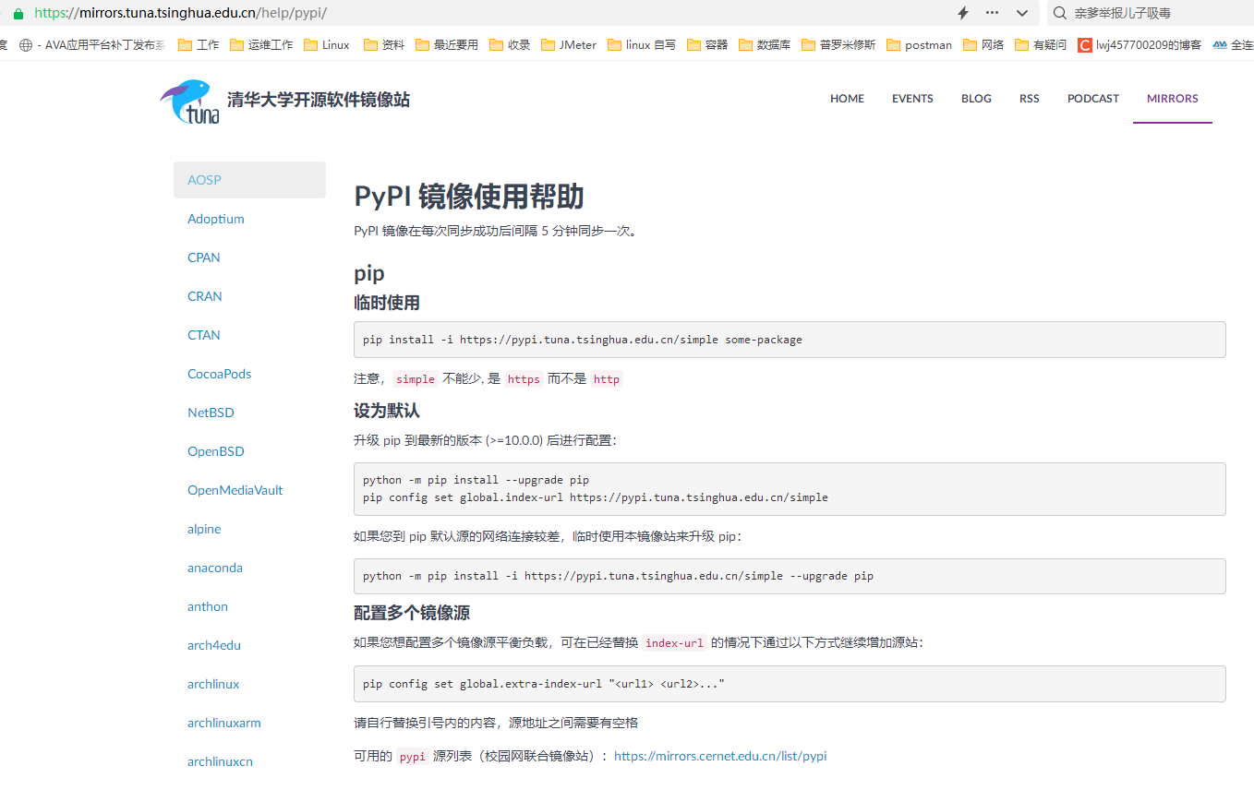Click the '临时使用' heading
The image size is (1254, 790).
(x=387, y=303)
